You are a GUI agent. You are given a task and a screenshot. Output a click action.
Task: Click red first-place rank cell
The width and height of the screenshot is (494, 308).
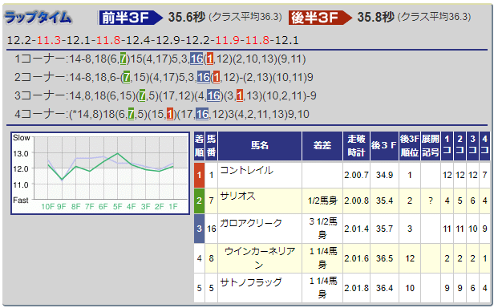coord(199,175)
